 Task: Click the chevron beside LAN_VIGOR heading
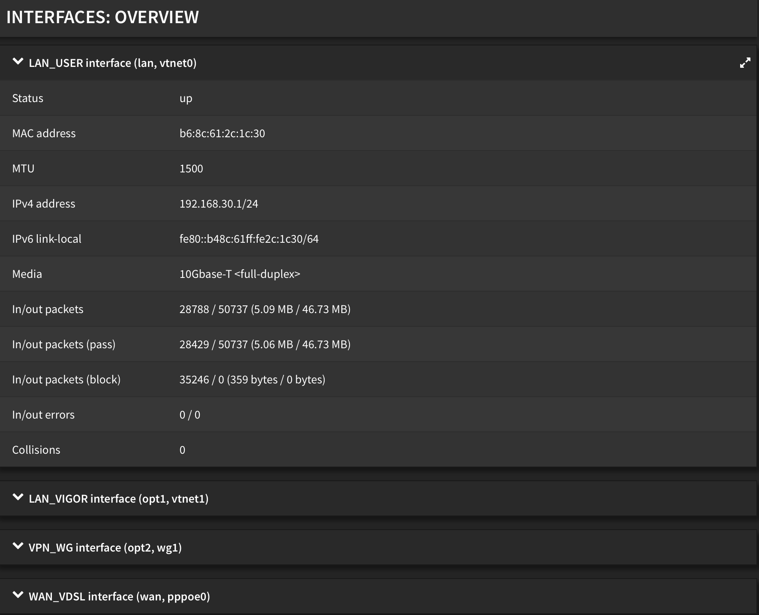tap(18, 498)
